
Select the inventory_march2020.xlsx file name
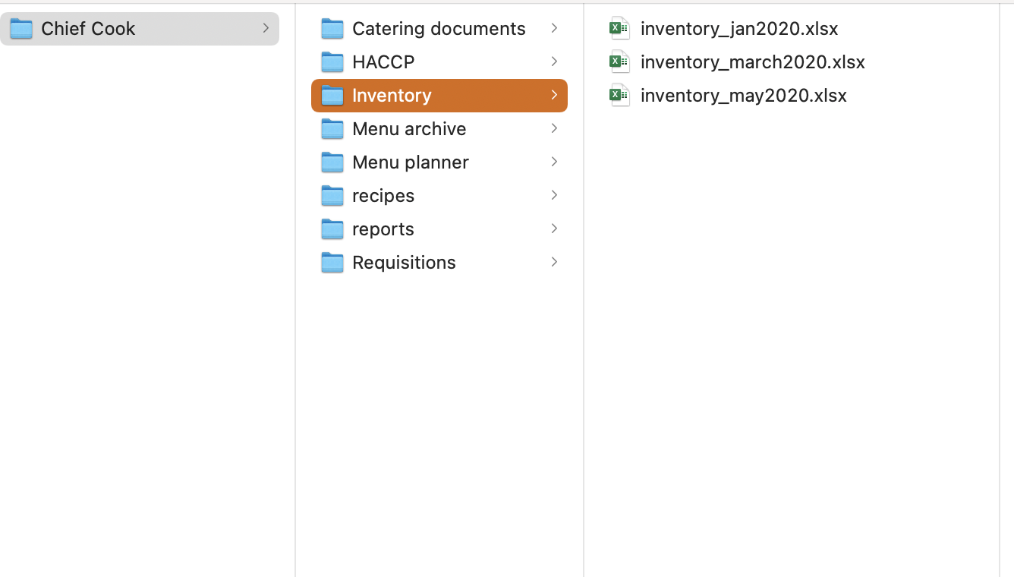(x=753, y=62)
